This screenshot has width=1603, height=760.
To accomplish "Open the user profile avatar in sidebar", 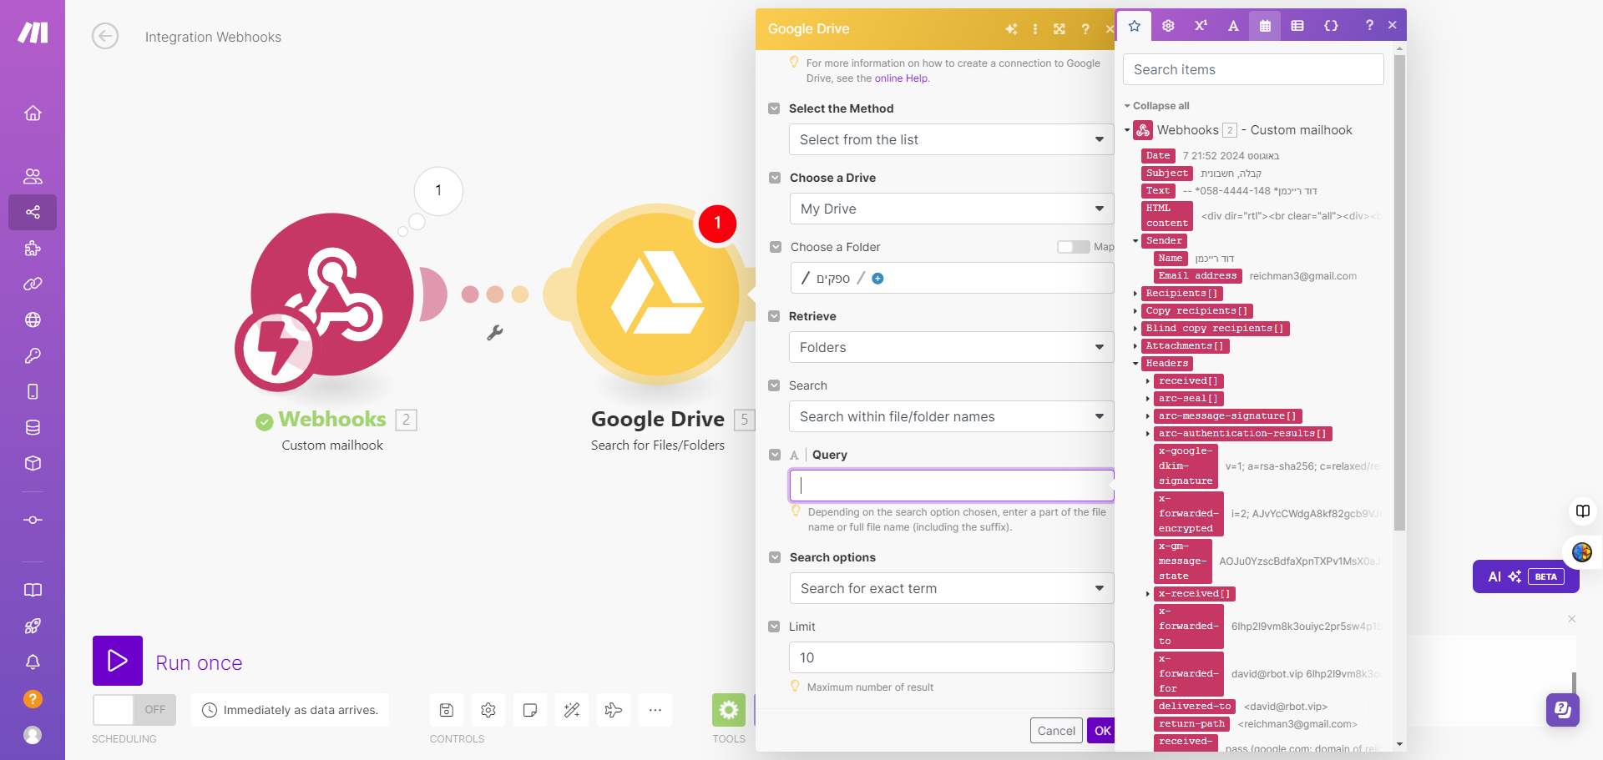I will coord(33,735).
